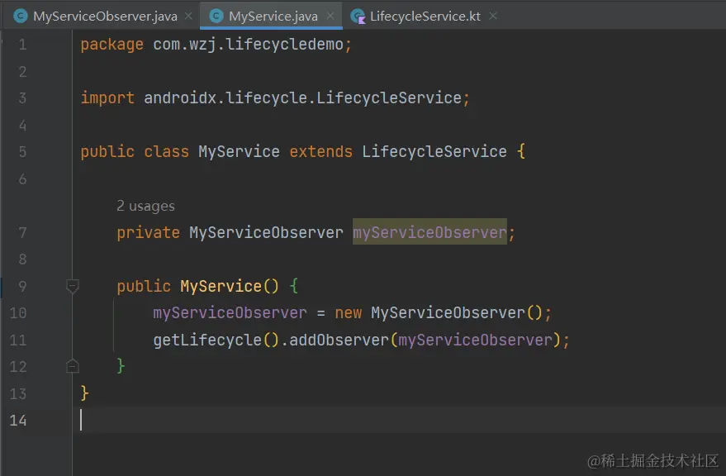Viewport: 726px width, 476px height.
Task: Click myServiceObserver assignment target on line 10
Action: (x=230, y=313)
